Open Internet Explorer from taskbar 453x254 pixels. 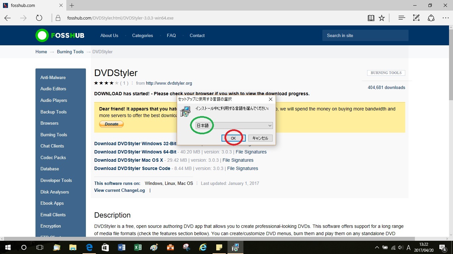coord(203,247)
